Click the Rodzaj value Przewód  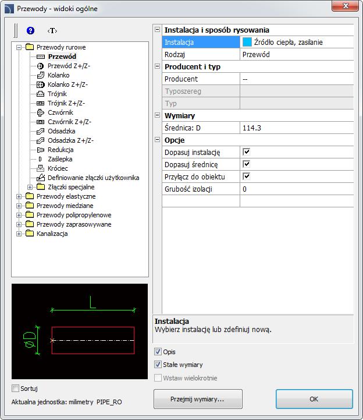(x=297, y=55)
